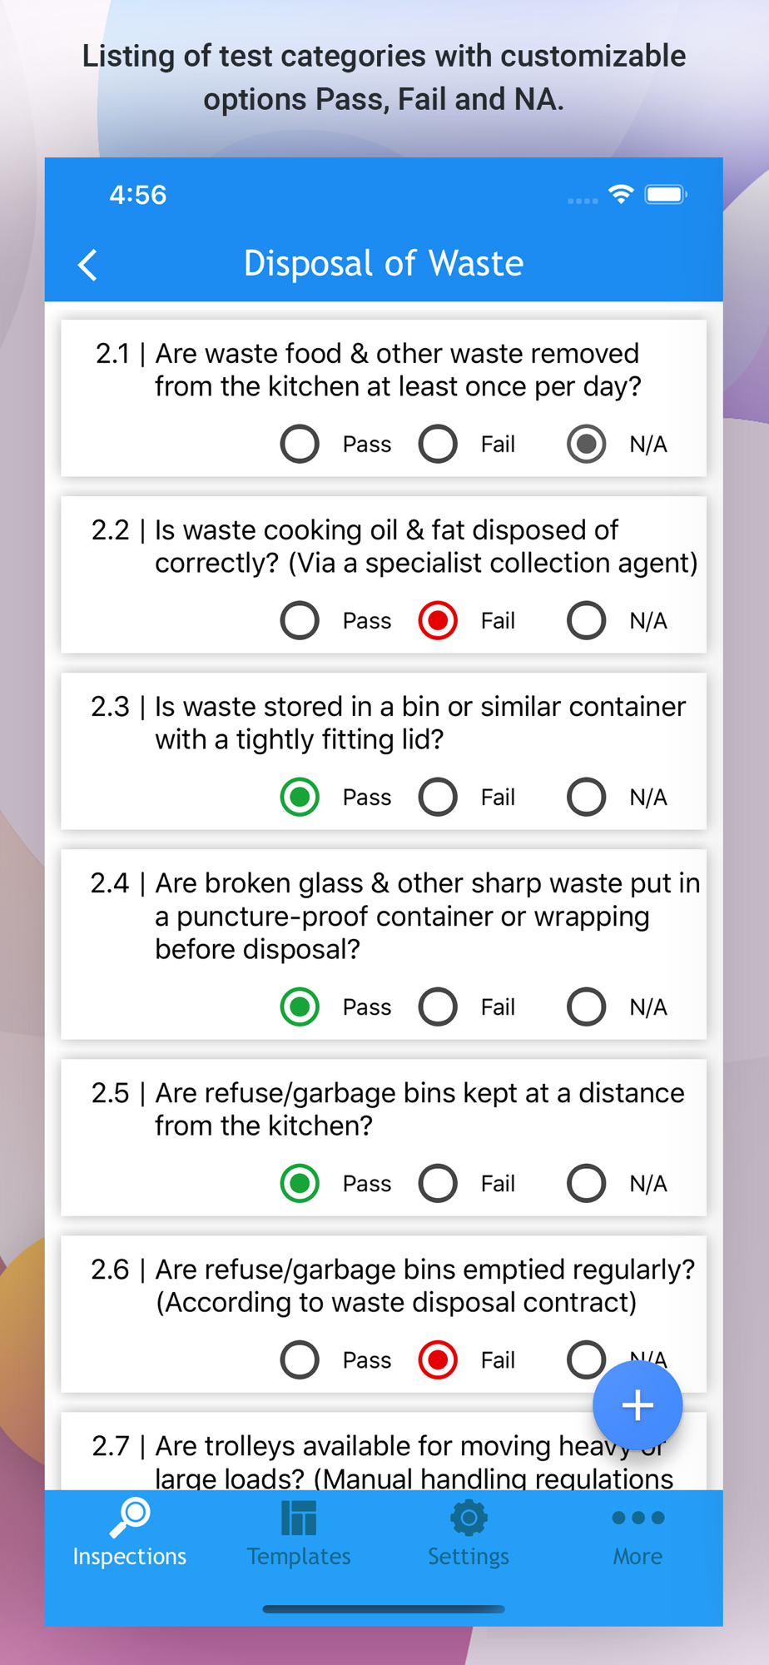This screenshot has width=769, height=1665.
Task: Open the Settings gear icon
Action: [469, 1518]
